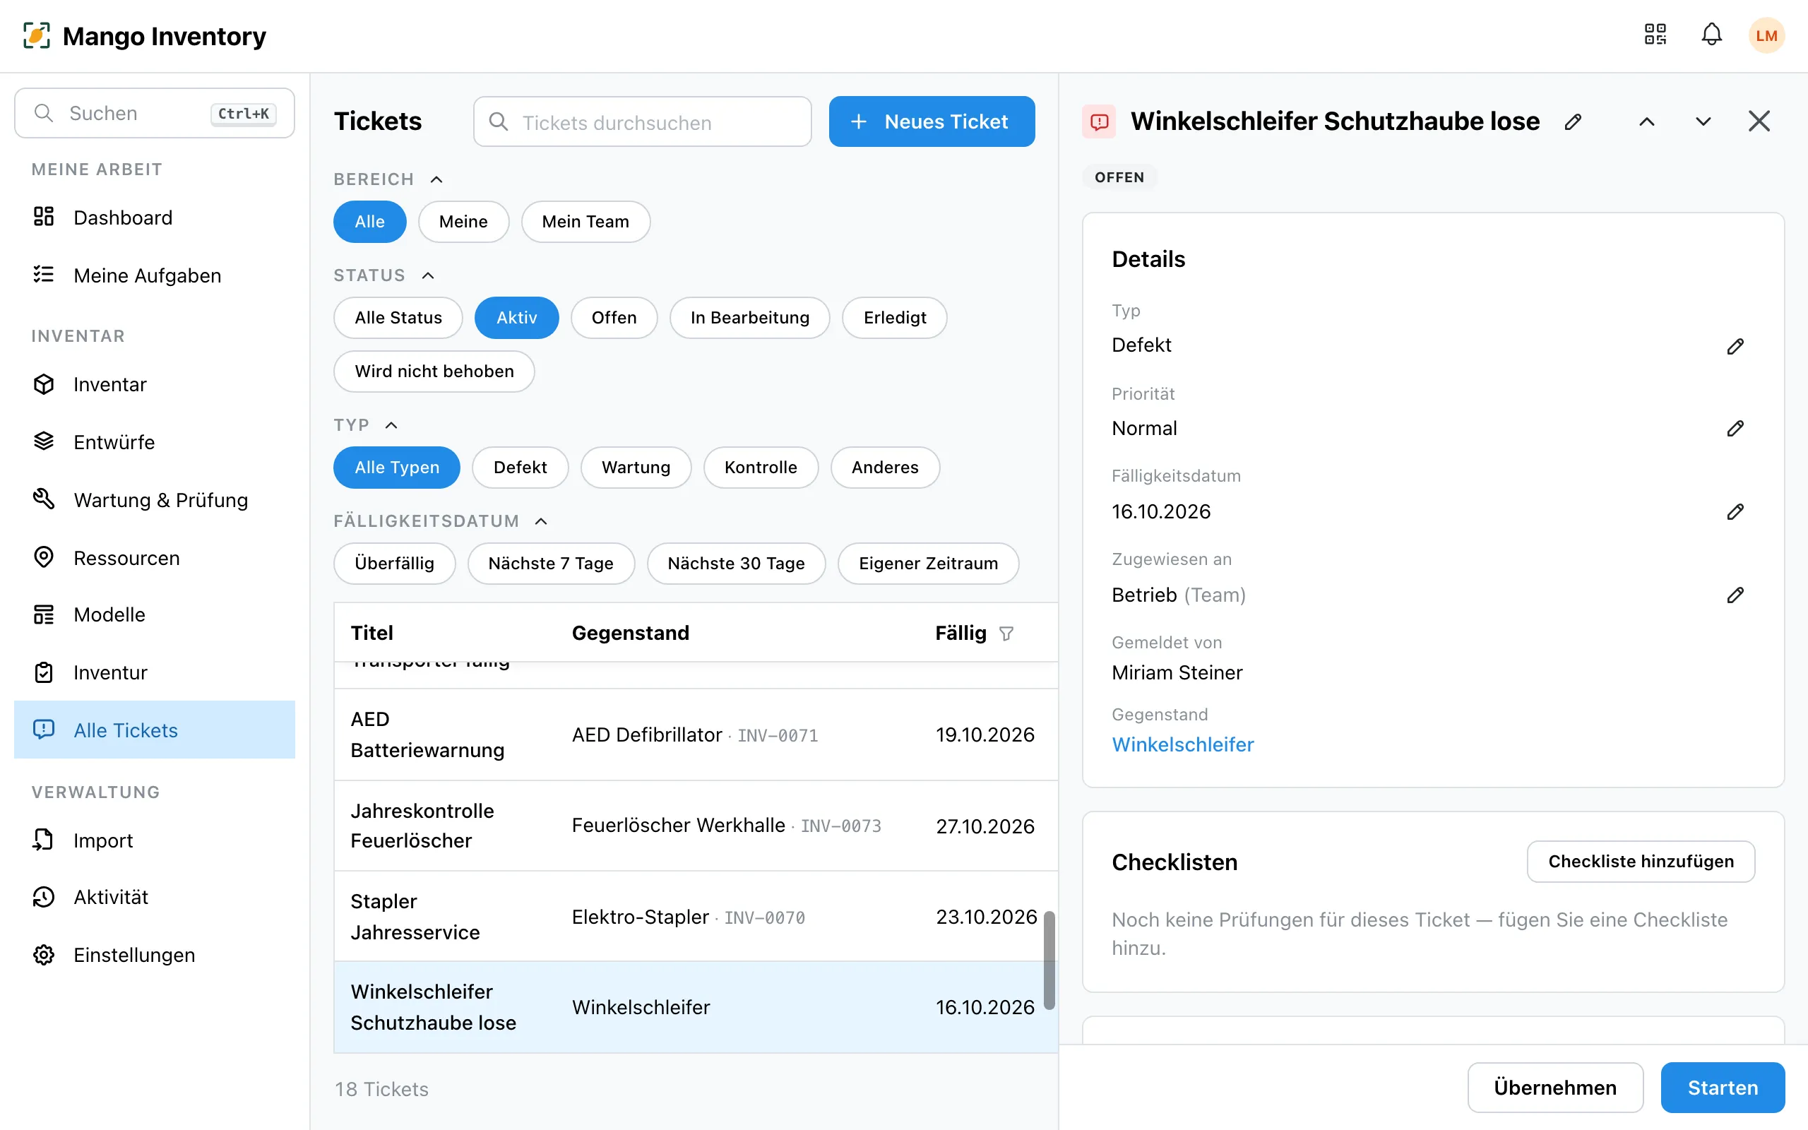This screenshot has height=1130, width=1808.
Task: Click the Neues Ticket button
Action: pyautogui.click(x=932, y=121)
